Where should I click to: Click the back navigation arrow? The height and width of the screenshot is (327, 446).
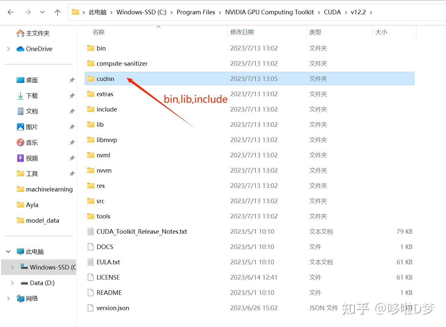point(11,12)
